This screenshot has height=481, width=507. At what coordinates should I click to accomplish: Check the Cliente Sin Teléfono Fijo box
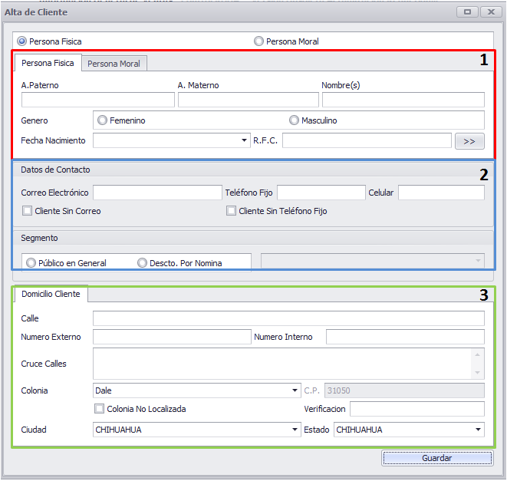click(x=231, y=211)
